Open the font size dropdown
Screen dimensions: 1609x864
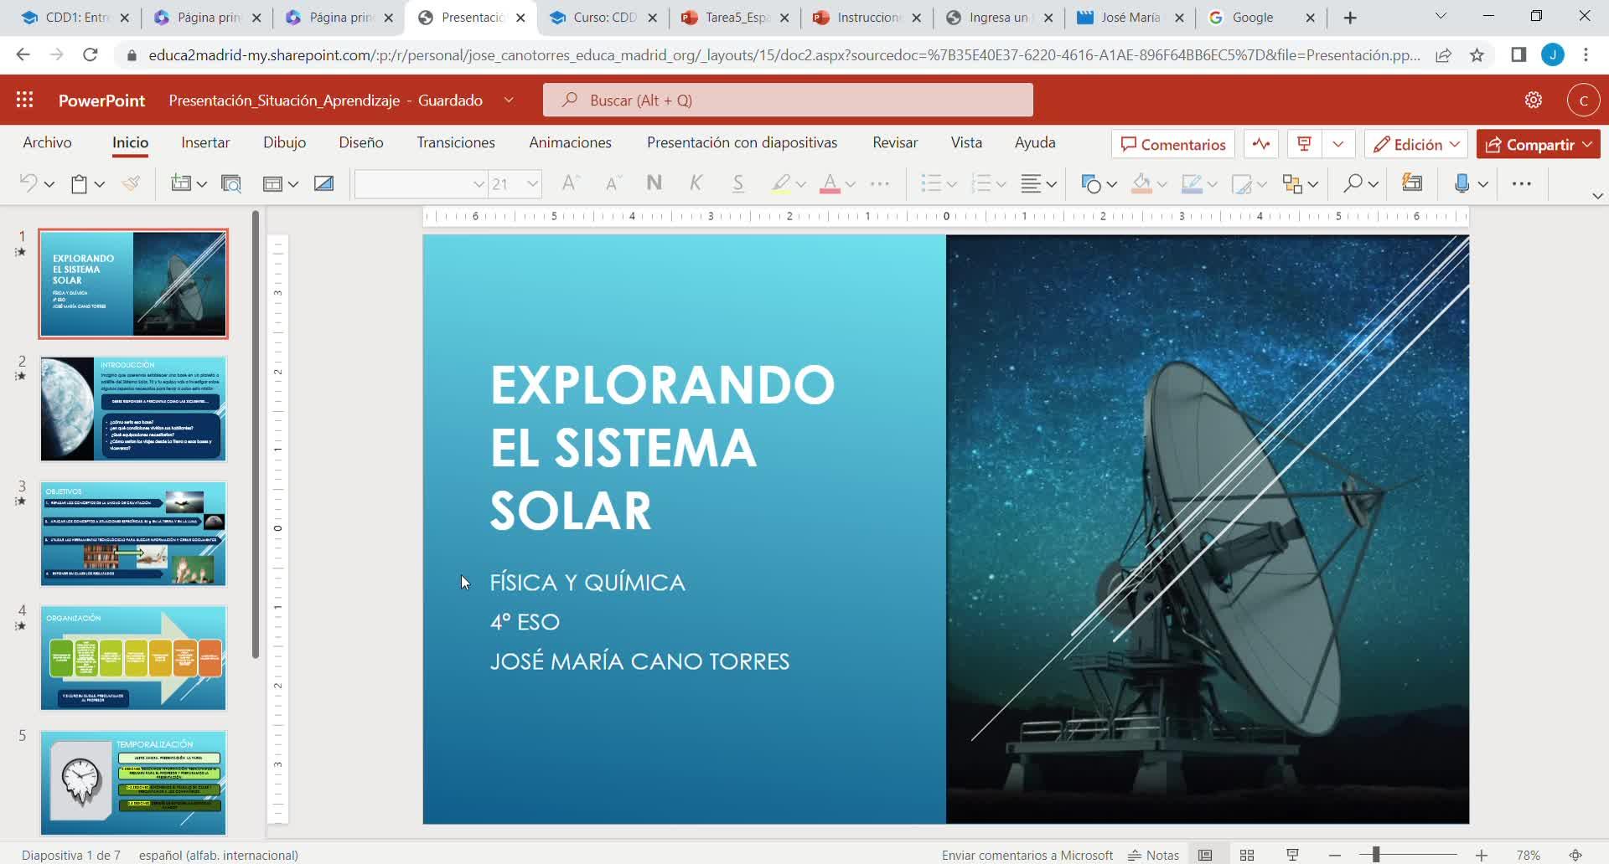pos(532,183)
